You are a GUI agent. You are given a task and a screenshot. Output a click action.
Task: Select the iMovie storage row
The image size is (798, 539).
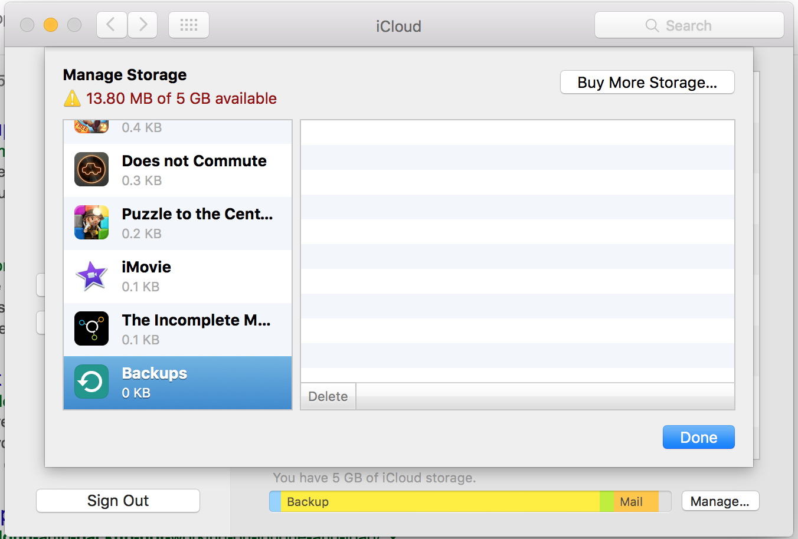pyautogui.click(x=178, y=277)
